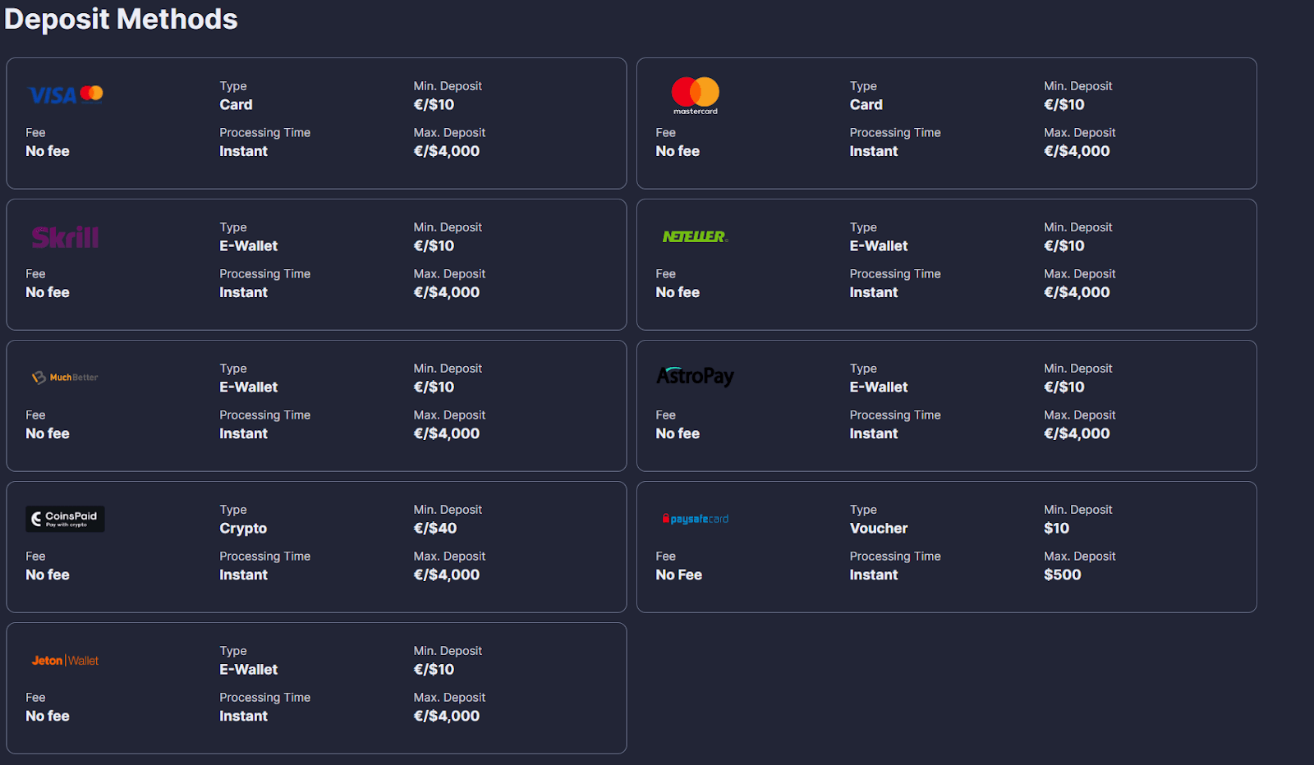1314x765 pixels.
Task: Open the paysafecard logo
Action: pos(695,519)
